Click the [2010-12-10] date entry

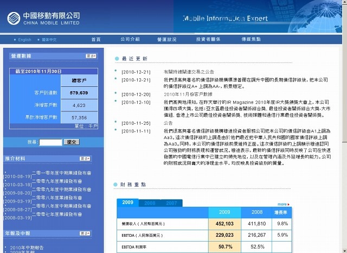pos(136,103)
